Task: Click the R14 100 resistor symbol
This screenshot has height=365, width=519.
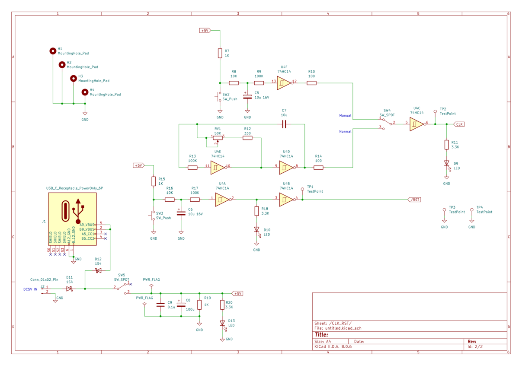Action: click(318, 167)
